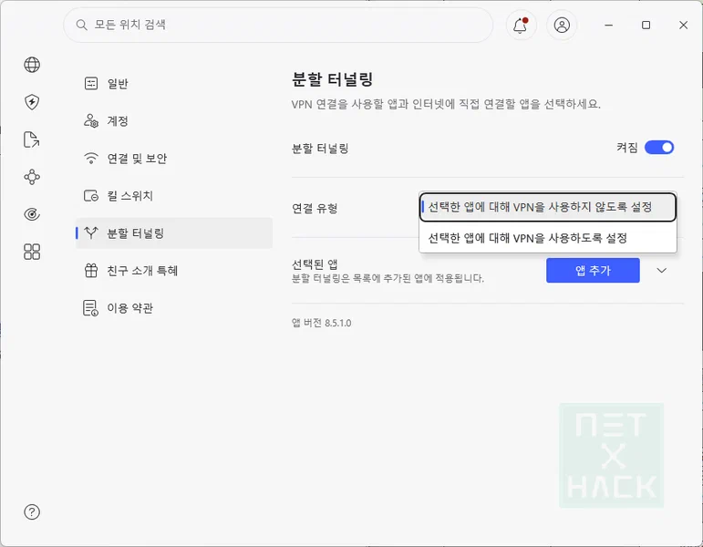Turn off the 분할 터널링 toggle switch
This screenshot has height=547, width=703.
659,148
